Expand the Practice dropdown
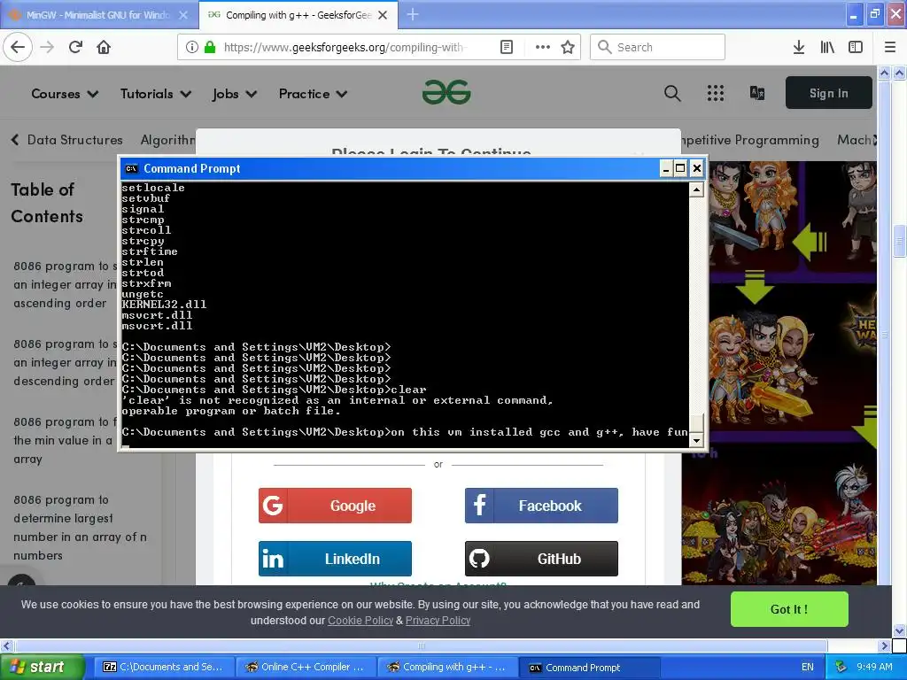The height and width of the screenshot is (680, 907). tap(313, 94)
